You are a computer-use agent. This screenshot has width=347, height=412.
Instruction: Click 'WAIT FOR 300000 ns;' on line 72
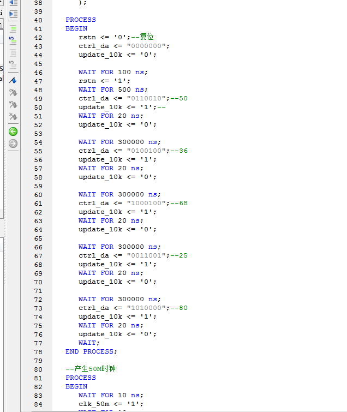click(119, 299)
